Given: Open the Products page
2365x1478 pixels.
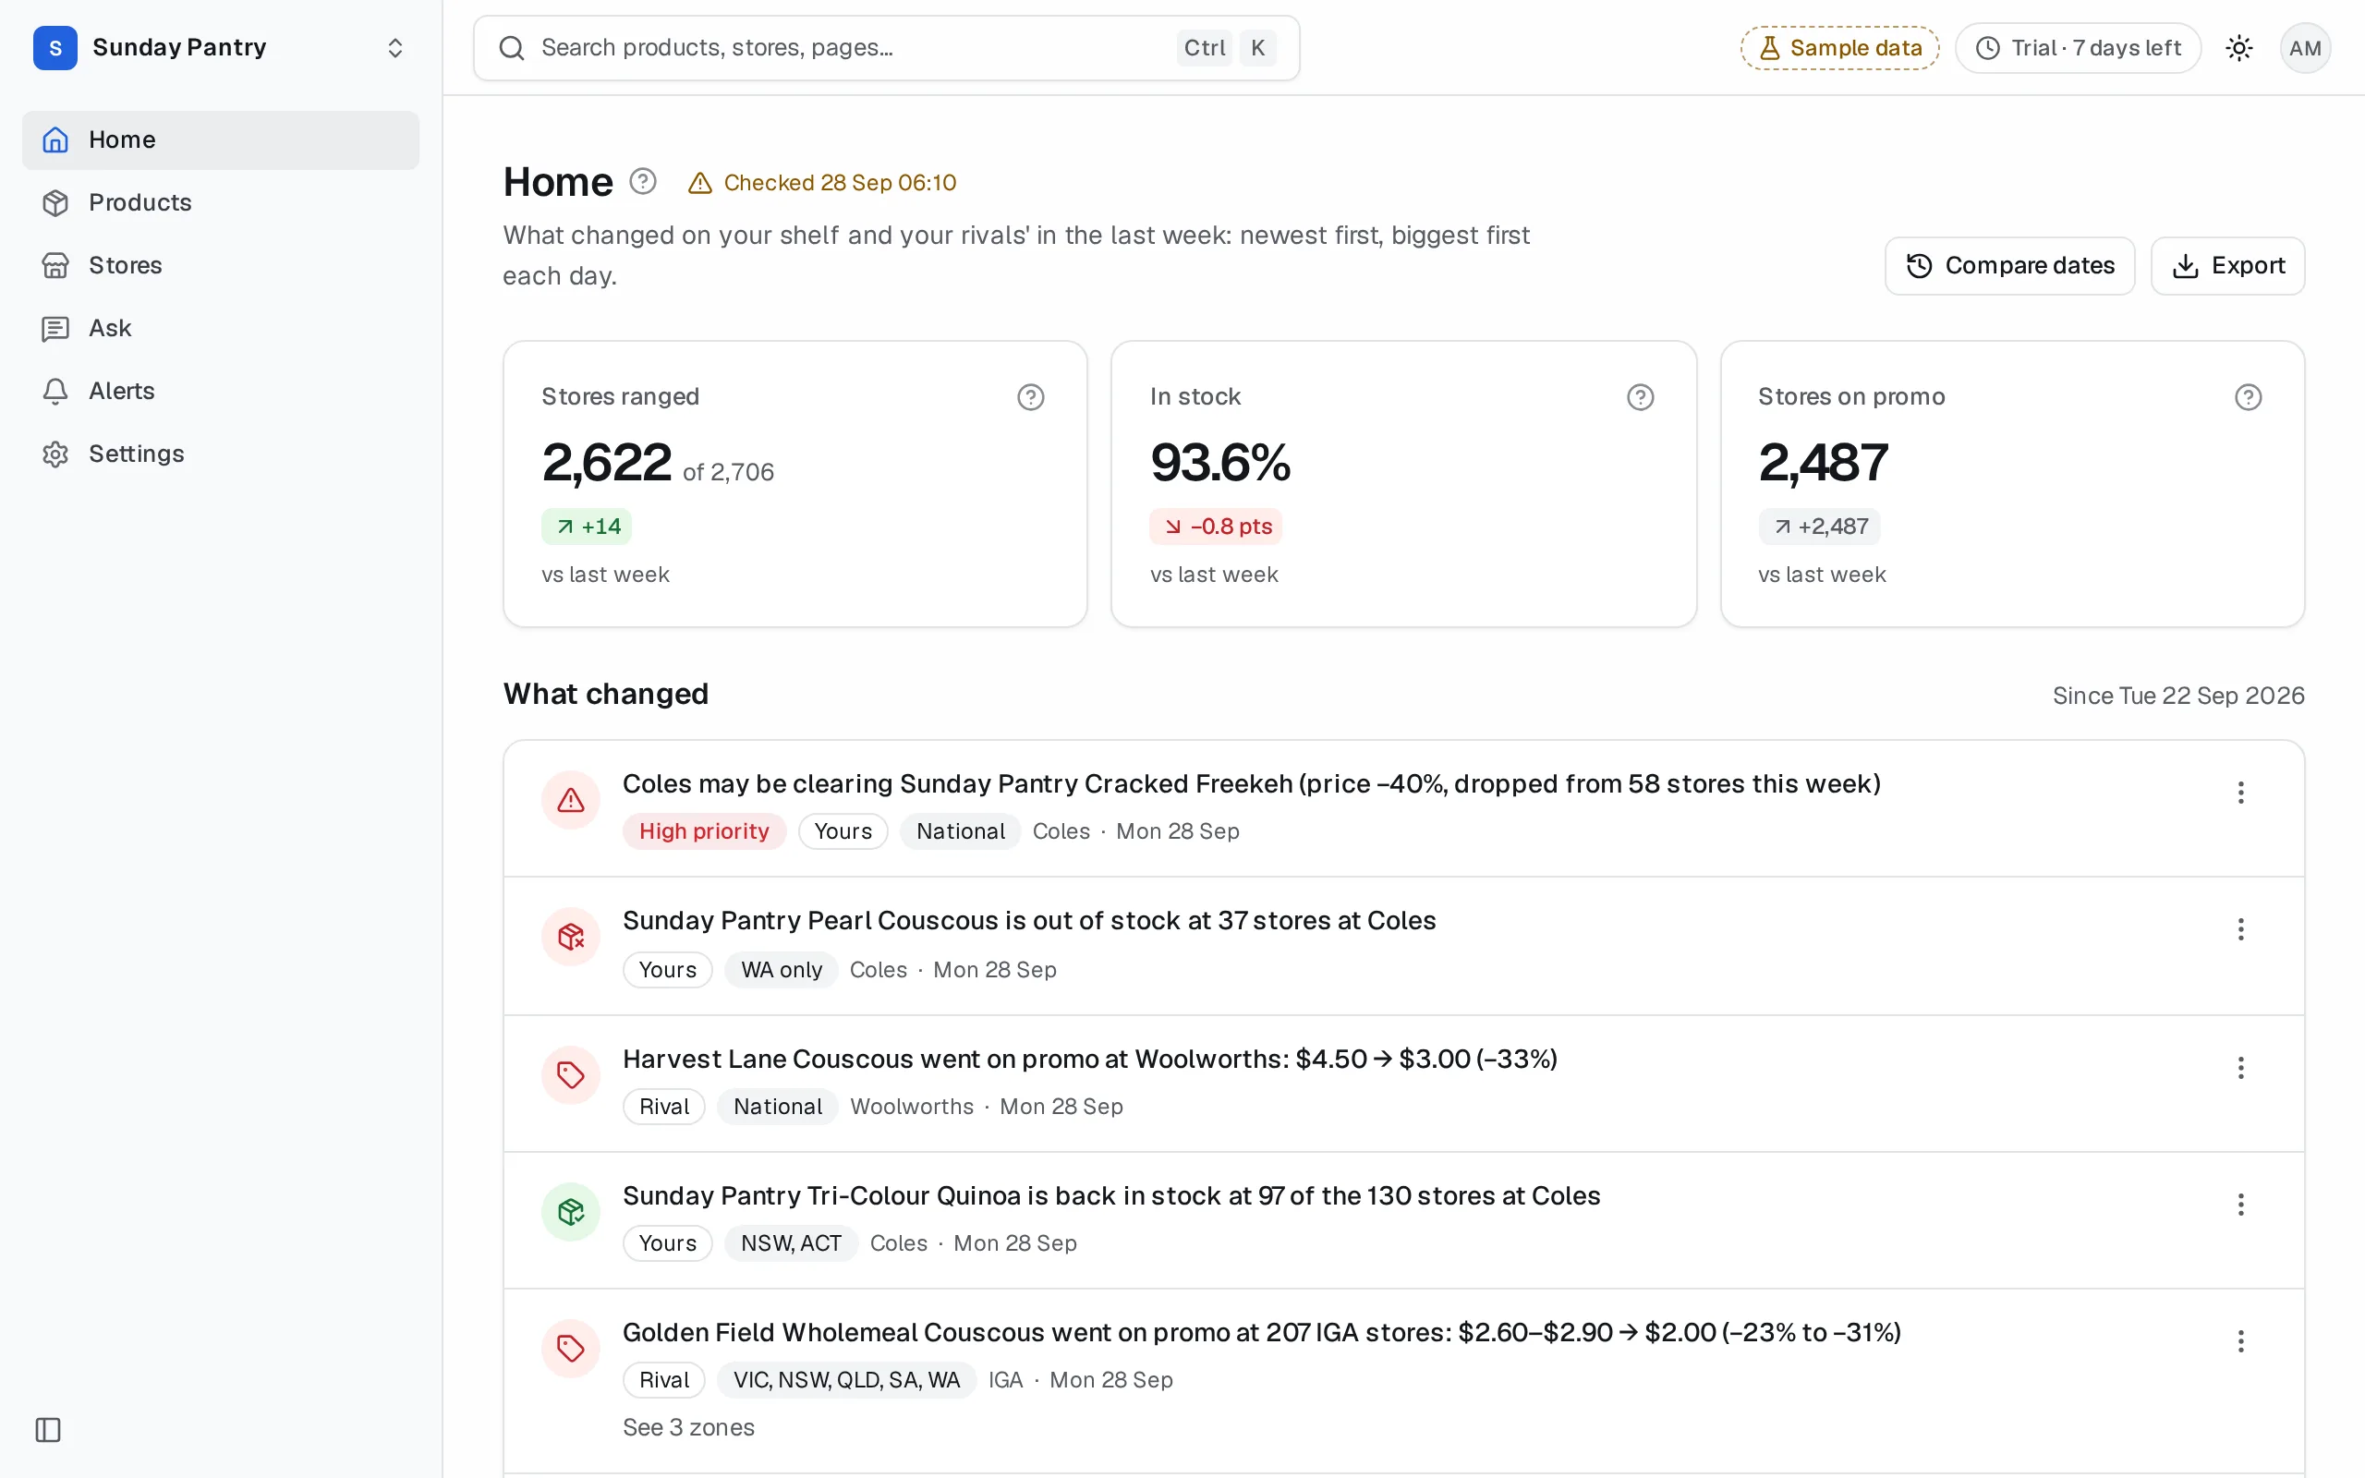Looking at the screenshot, I should pyautogui.click(x=220, y=202).
